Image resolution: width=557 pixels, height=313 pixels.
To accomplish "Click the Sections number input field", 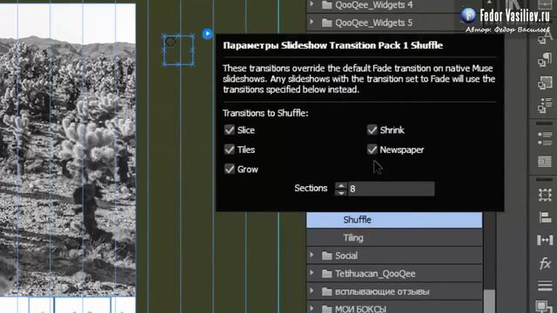I will (391, 189).
